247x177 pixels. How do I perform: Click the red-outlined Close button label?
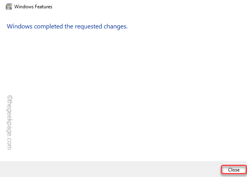234,170
